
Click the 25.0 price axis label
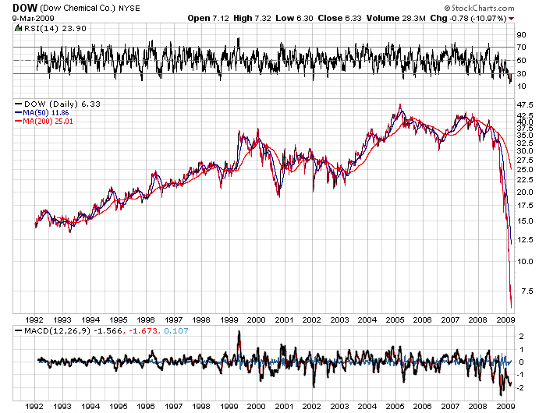[525, 169]
